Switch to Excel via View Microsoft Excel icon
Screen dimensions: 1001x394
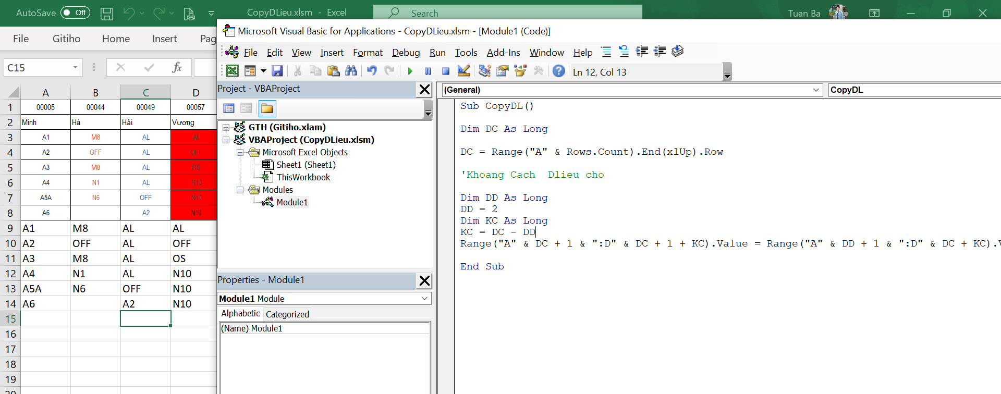[233, 71]
